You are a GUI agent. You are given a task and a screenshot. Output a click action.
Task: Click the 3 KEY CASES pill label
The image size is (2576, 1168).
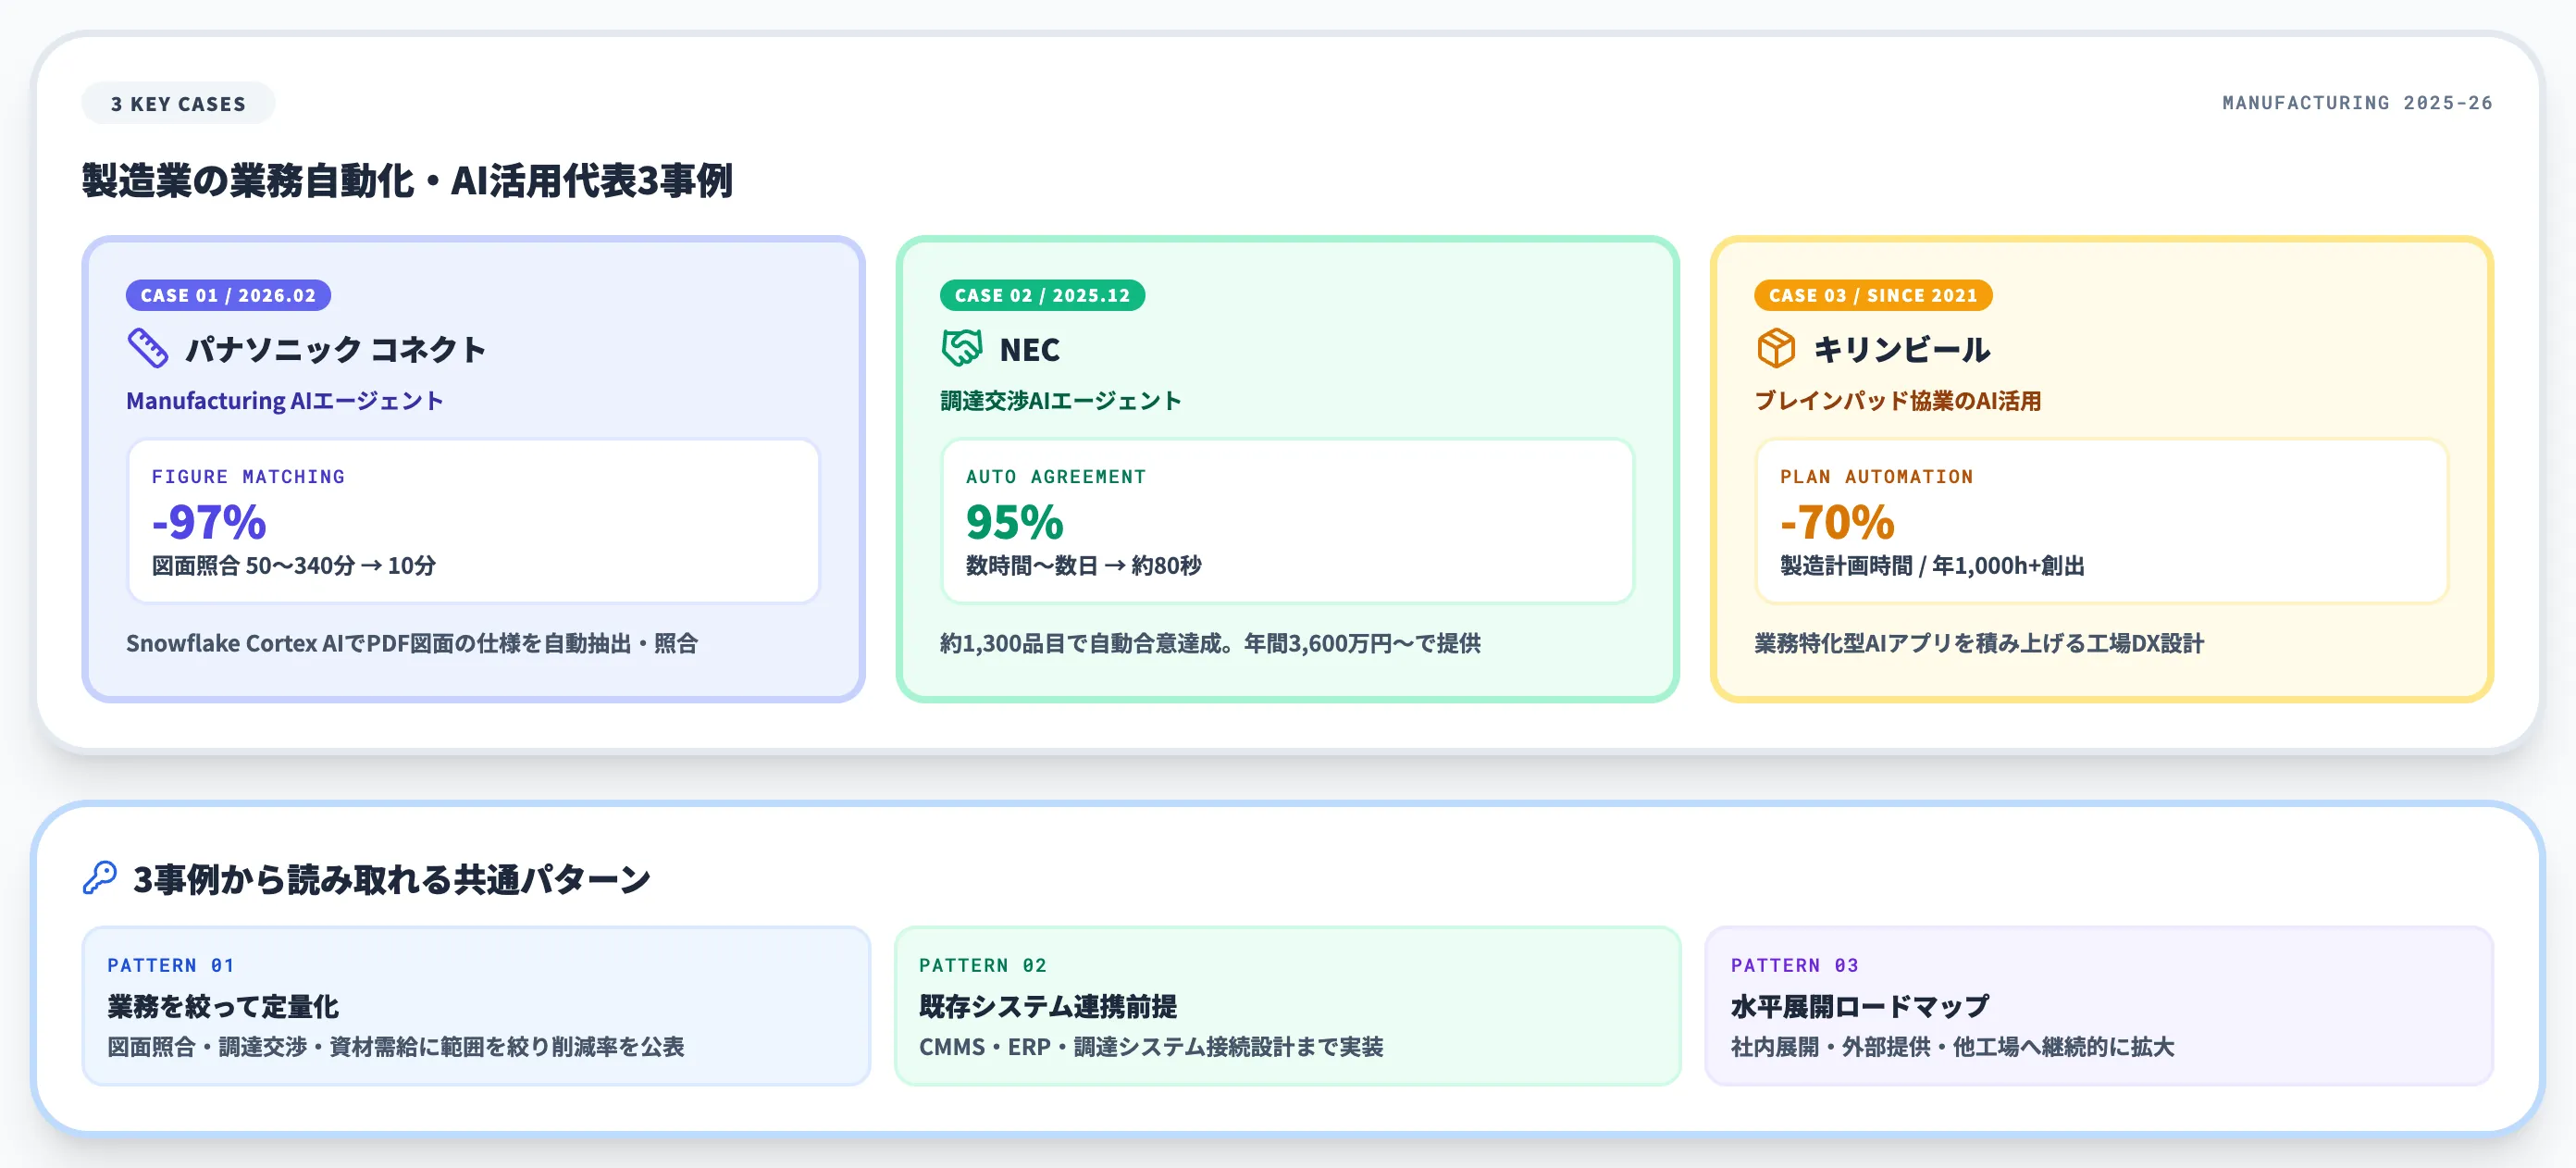click(177, 102)
